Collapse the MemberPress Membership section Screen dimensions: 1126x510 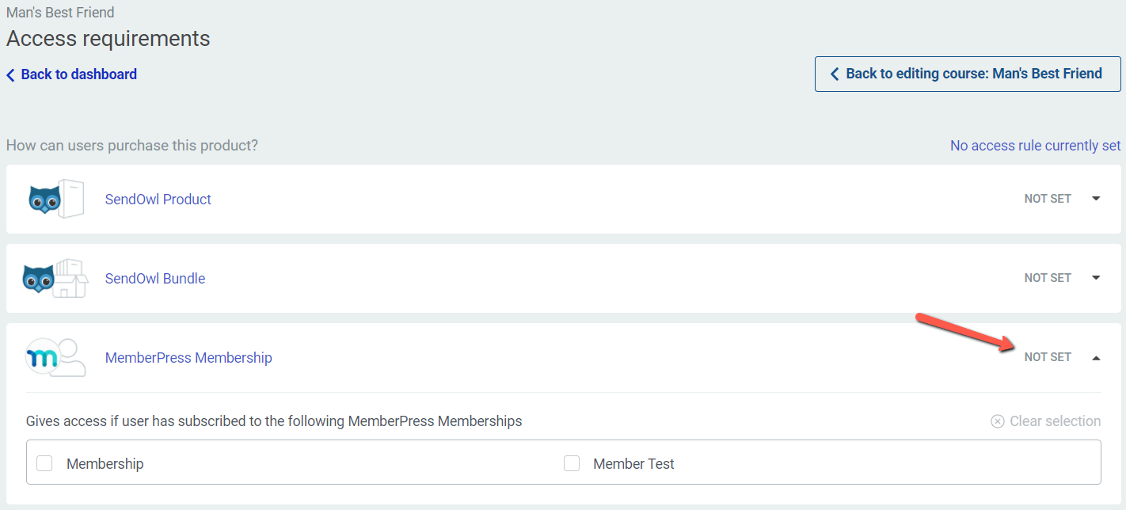click(x=1097, y=357)
